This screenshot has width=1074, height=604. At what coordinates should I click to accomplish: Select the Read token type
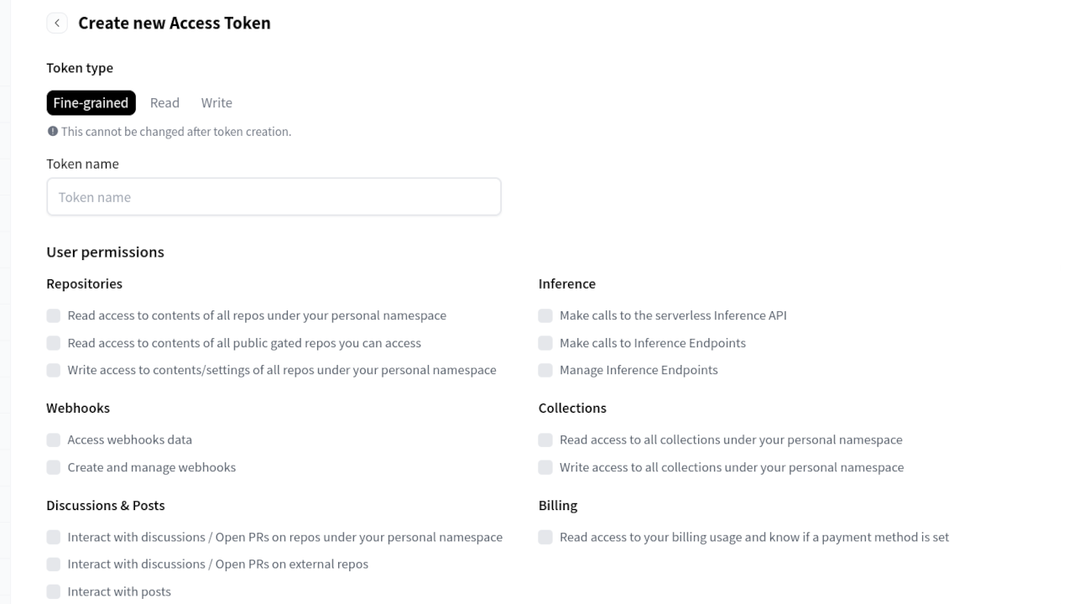pyautogui.click(x=164, y=102)
